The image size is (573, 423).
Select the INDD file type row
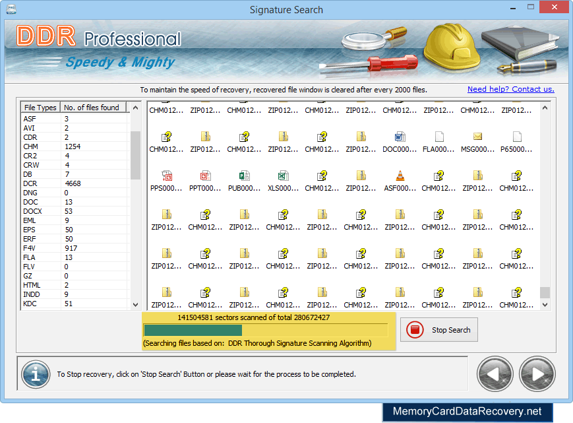click(x=75, y=294)
